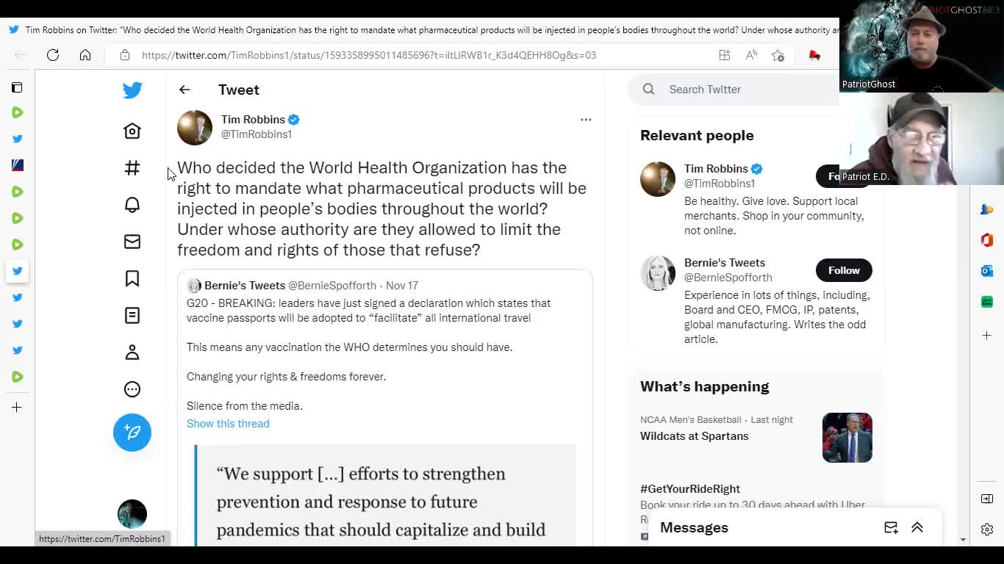Open the Wildcats at Spartans trend

click(695, 436)
